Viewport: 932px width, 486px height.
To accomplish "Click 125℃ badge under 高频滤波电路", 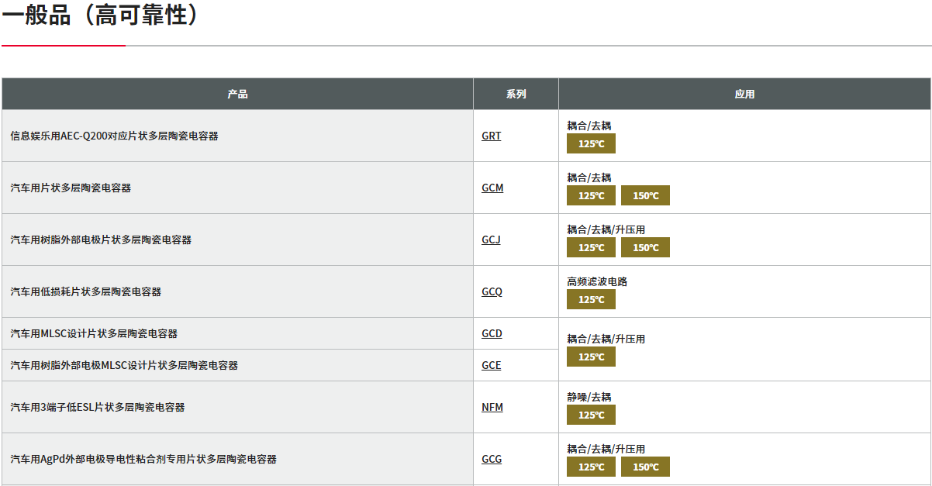I will tap(591, 299).
